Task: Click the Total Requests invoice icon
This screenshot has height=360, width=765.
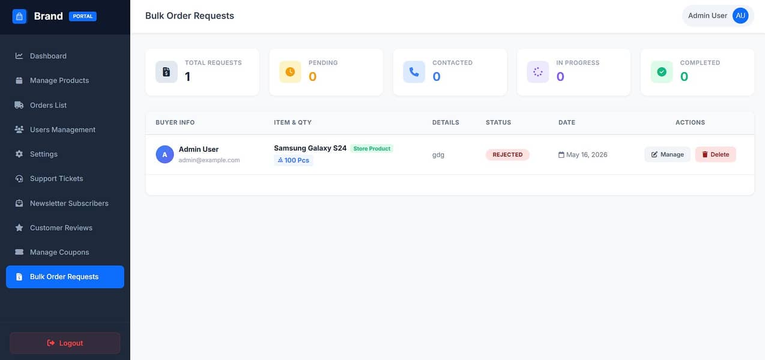Action: pyautogui.click(x=166, y=72)
